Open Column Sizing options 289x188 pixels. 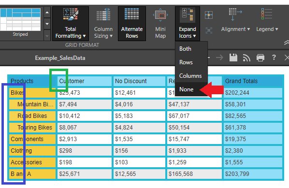point(103,24)
